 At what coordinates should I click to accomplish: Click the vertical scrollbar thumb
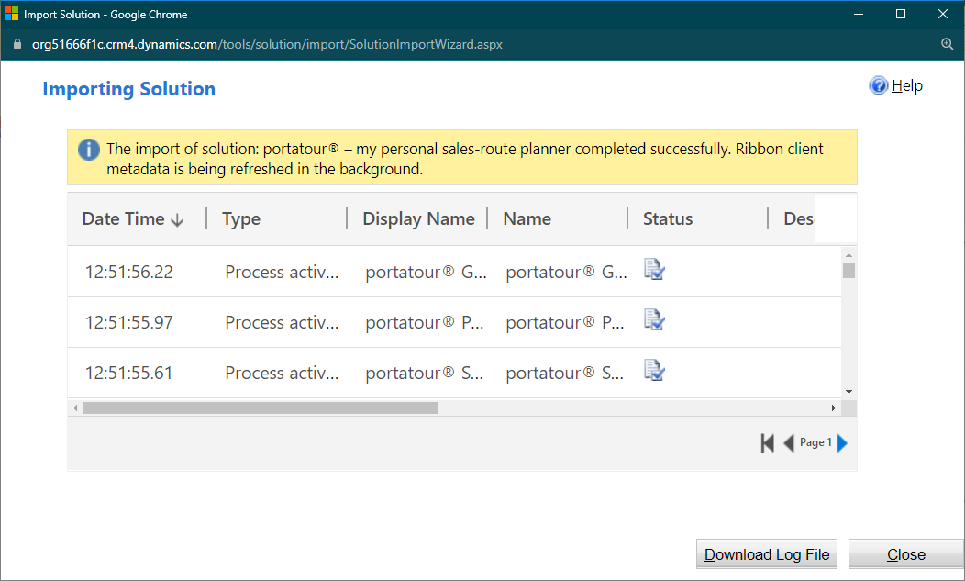pyautogui.click(x=849, y=271)
